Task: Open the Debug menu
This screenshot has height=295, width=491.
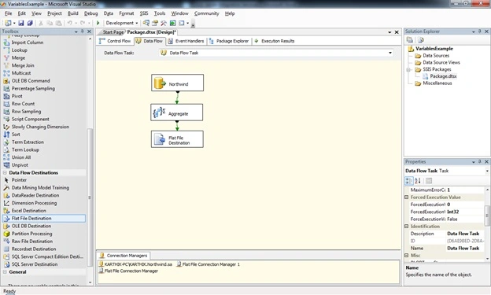Action: (90, 13)
